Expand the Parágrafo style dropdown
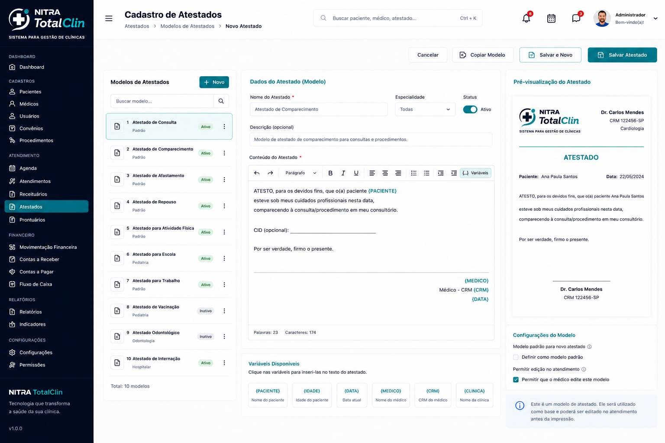The image size is (665, 443). coord(301,173)
